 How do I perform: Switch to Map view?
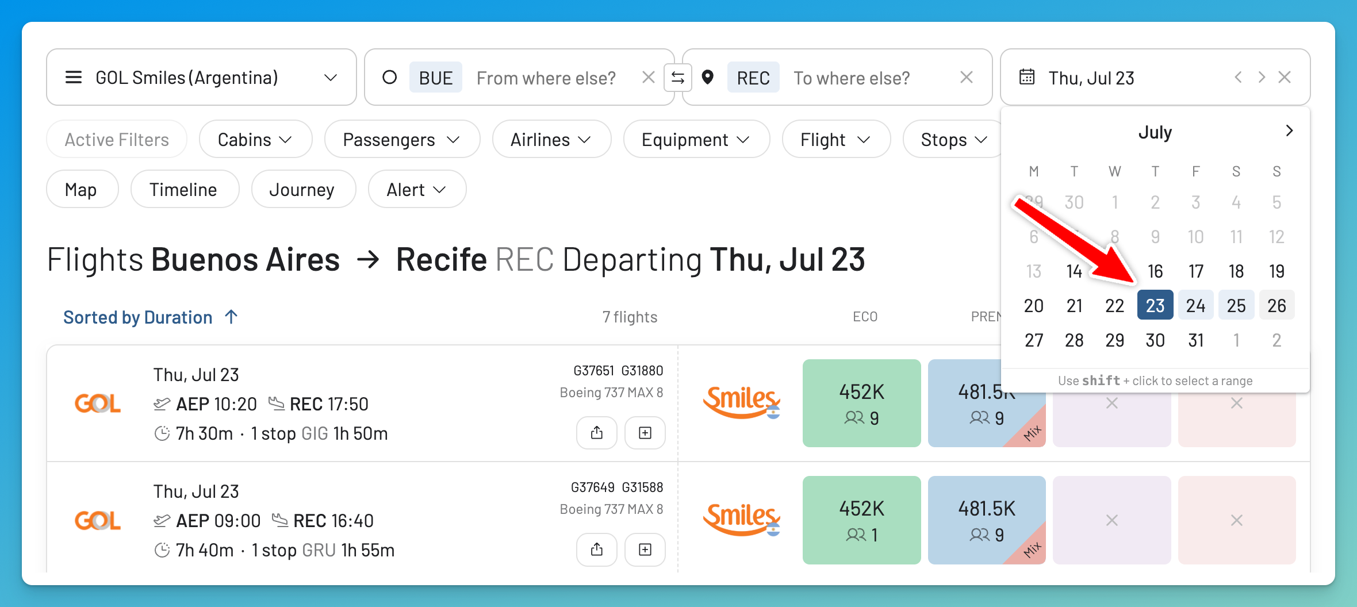[x=82, y=189]
